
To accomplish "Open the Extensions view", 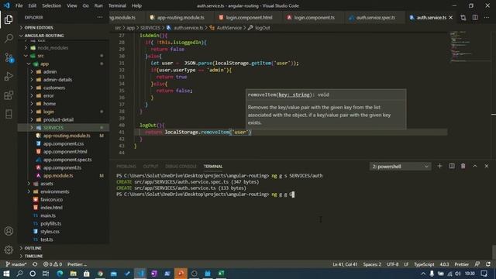I will pos(9,95).
